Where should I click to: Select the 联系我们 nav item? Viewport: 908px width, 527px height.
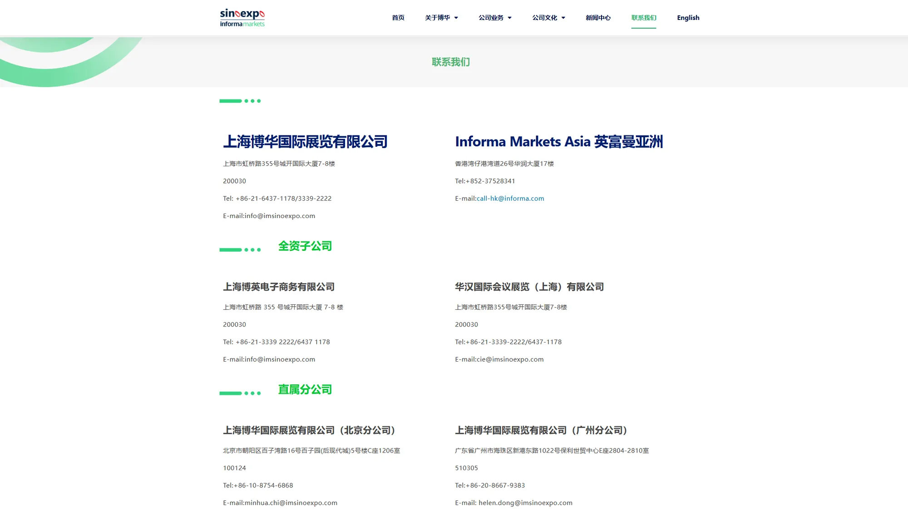[643, 18]
